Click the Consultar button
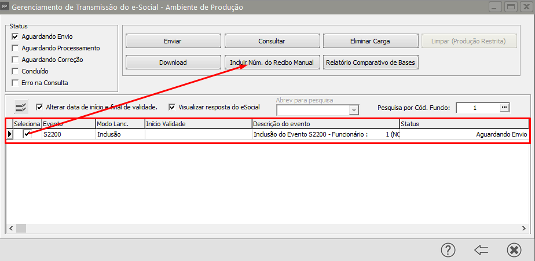535x261 pixels. click(x=272, y=41)
